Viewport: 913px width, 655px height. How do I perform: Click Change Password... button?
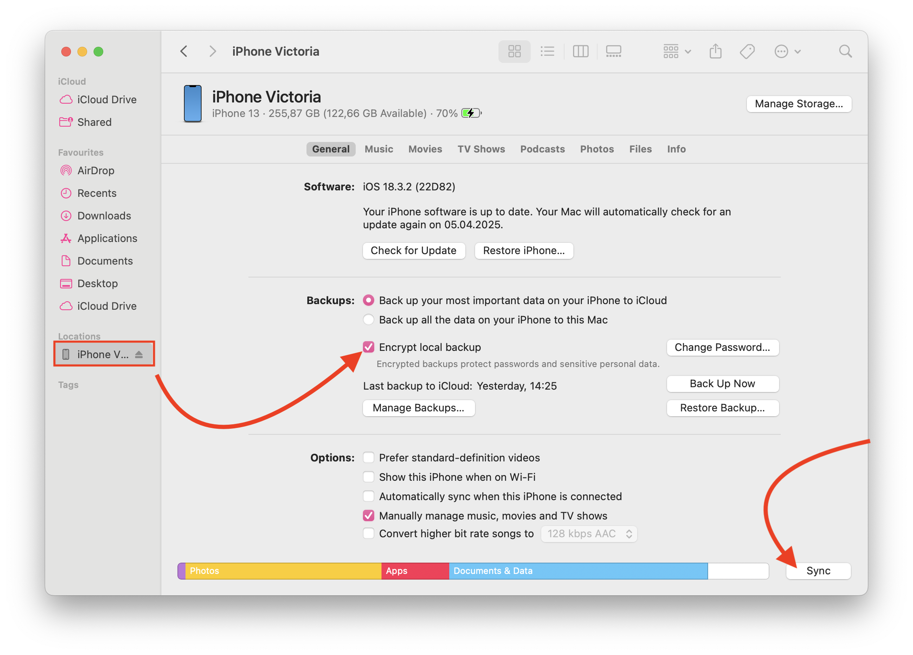(722, 347)
